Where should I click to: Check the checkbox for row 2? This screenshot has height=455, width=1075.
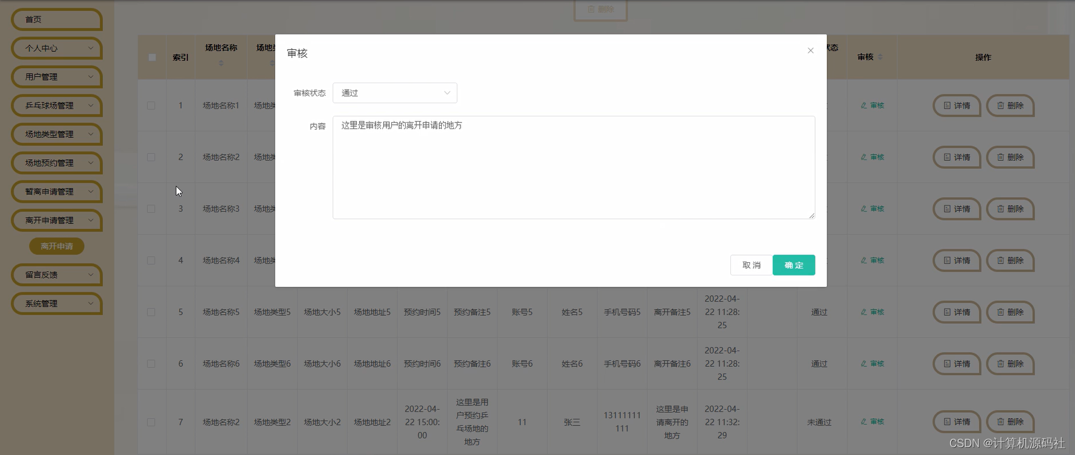coord(151,157)
